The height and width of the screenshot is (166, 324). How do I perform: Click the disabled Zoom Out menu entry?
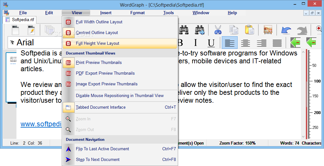(x=120, y=129)
